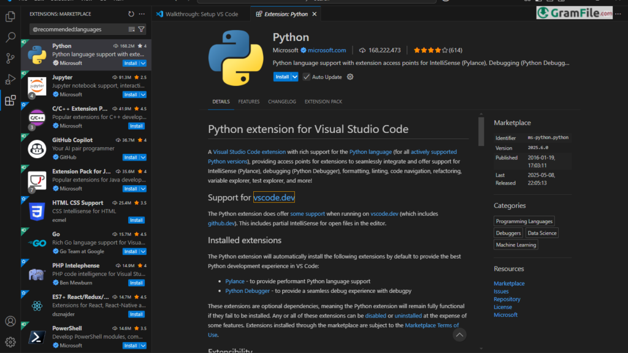Image resolution: width=628 pixels, height=353 pixels.
Task: Expand Install dropdown for PowerShell
Action: 143,346
